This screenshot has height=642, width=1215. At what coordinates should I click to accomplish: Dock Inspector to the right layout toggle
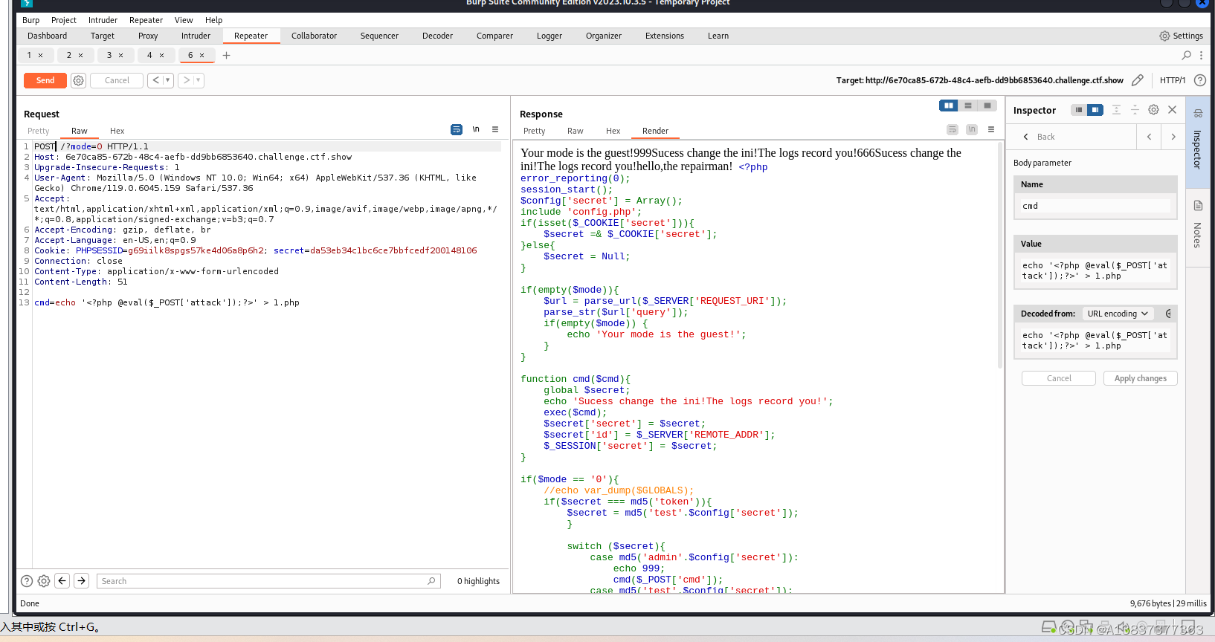tap(1095, 110)
